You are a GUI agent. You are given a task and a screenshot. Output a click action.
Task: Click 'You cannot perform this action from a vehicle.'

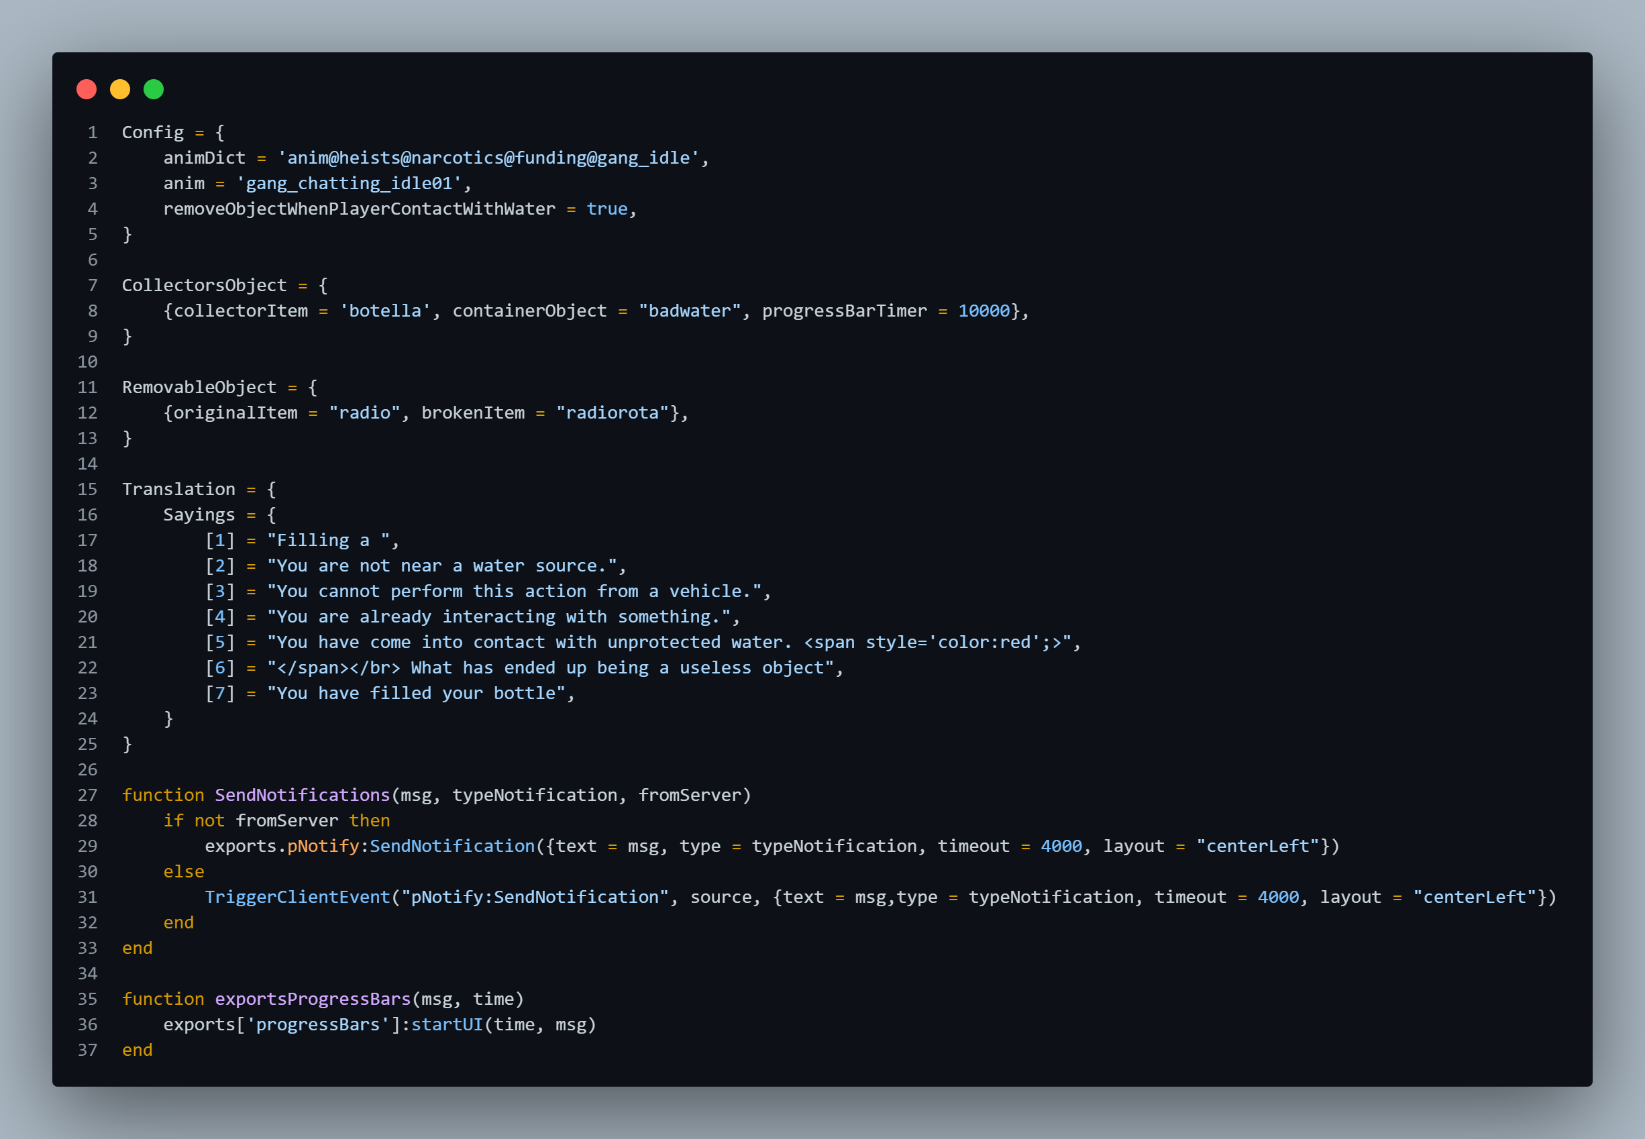click(x=514, y=592)
